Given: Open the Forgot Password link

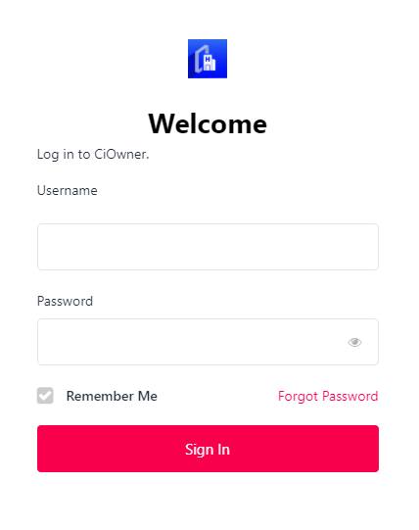Looking at the screenshot, I should coord(328,396).
